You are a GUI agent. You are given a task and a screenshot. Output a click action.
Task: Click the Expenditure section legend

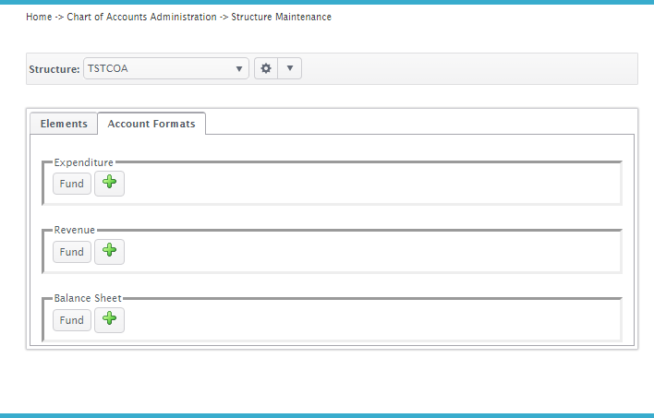pyautogui.click(x=83, y=162)
